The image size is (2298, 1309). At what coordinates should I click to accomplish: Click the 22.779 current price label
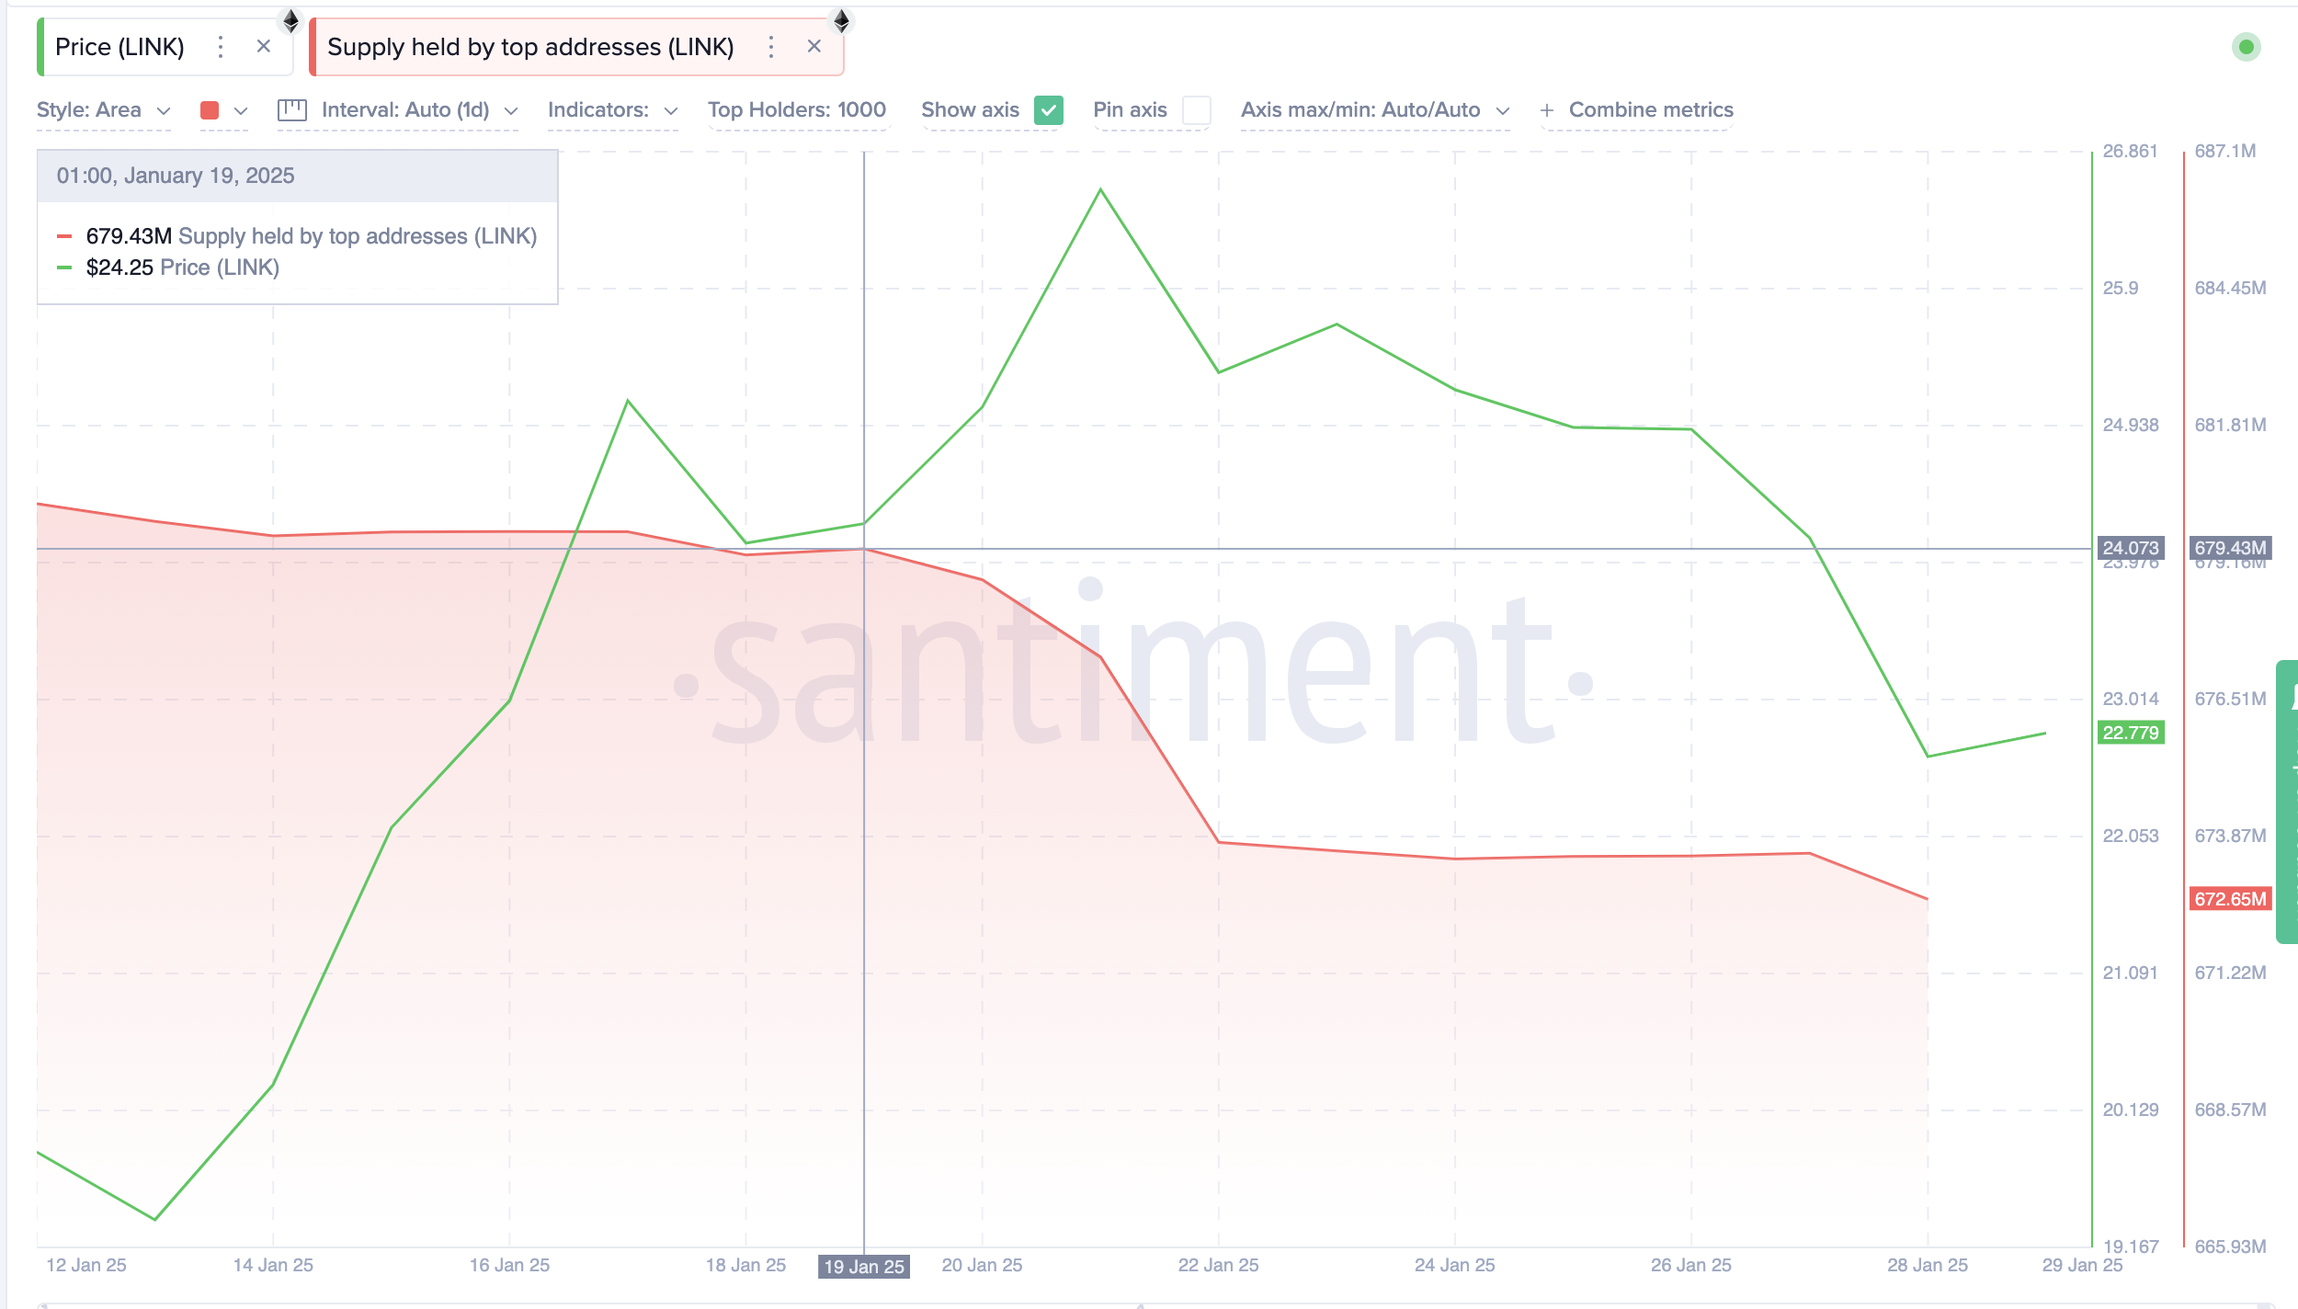(2131, 733)
